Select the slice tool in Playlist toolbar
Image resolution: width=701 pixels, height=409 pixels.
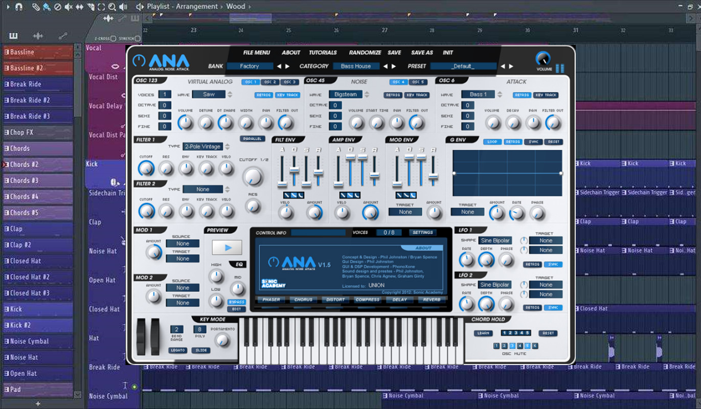pyautogui.click(x=91, y=7)
